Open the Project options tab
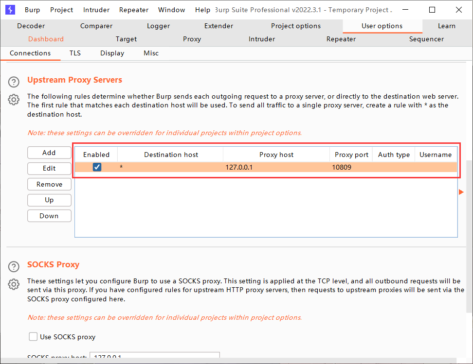 pos(295,26)
